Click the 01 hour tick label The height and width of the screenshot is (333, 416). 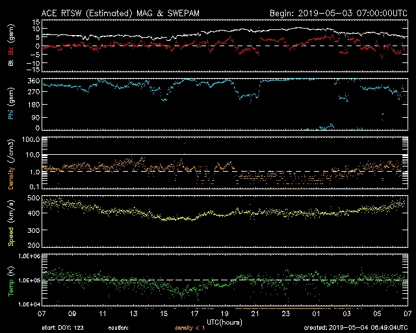point(316,313)
